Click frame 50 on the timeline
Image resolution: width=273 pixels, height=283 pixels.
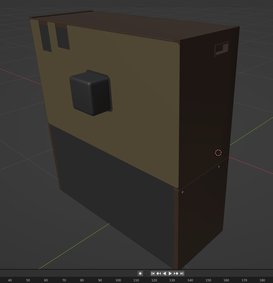tap(28, 280)
